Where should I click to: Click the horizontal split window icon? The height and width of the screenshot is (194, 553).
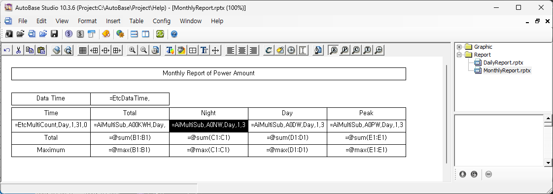tap(134, 34)
